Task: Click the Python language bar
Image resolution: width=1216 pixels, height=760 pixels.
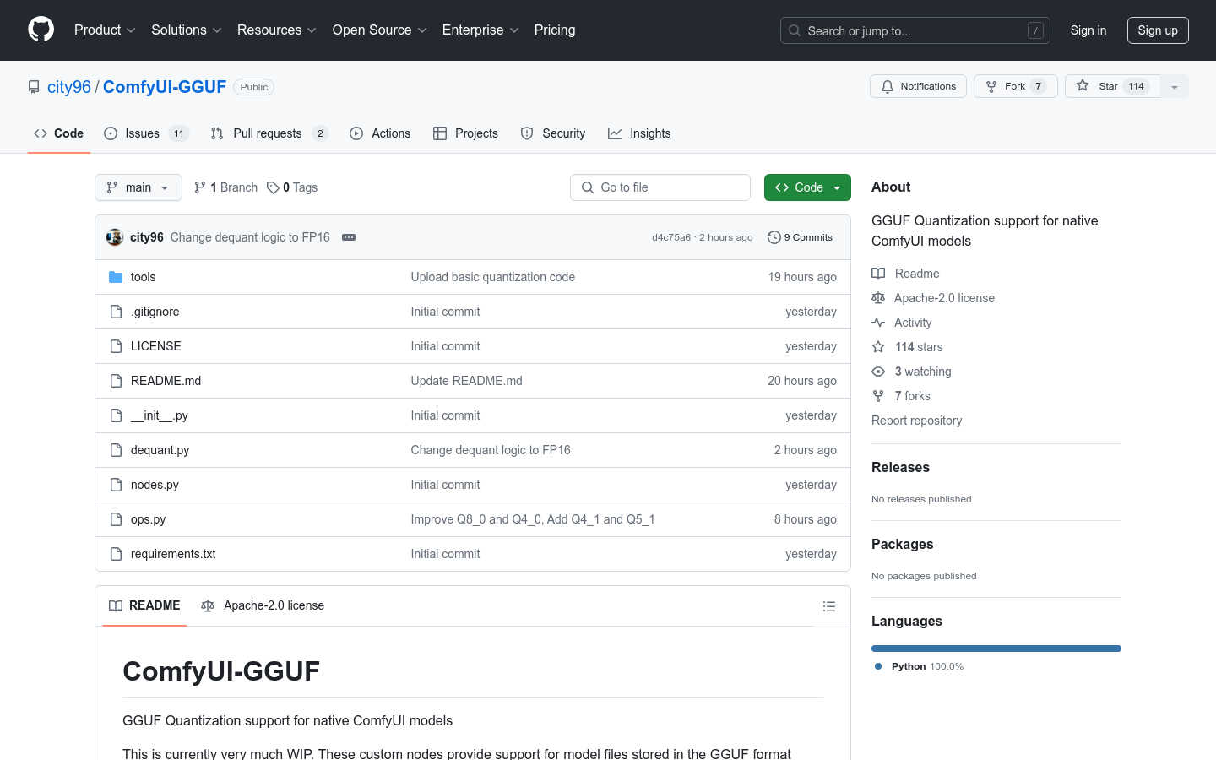Action: 996,649
